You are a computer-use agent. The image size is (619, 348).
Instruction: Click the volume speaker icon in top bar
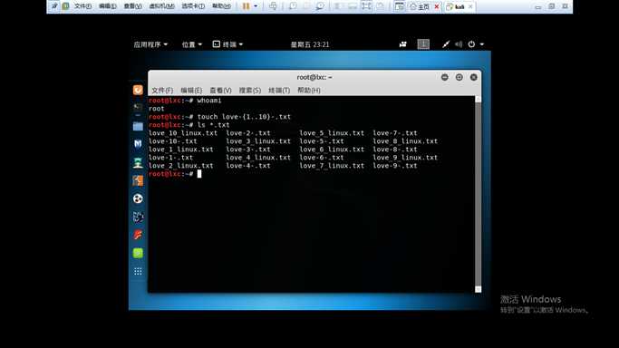[x=459, y=44]
